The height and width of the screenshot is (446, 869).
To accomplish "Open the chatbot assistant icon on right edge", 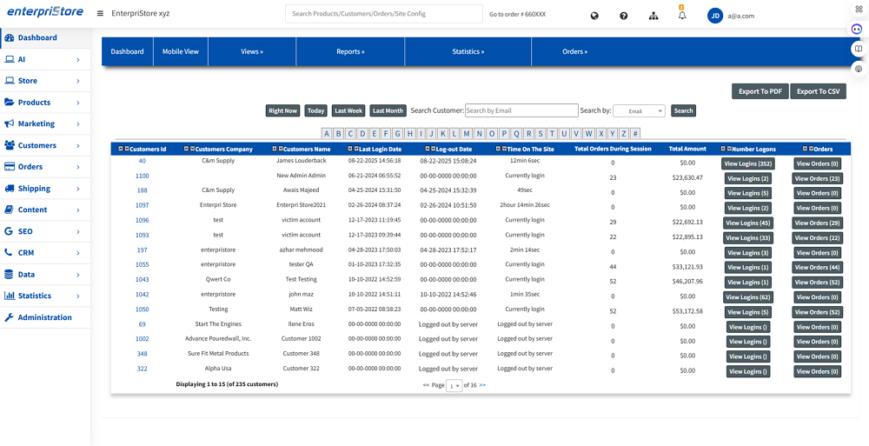I will point(858,29).
